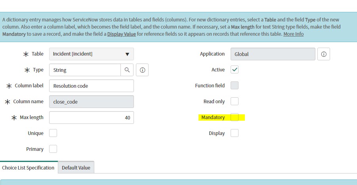The width and height of the screenshot is (357, 185).
Task: Click into the Column label field
Action: click(91, 86)
